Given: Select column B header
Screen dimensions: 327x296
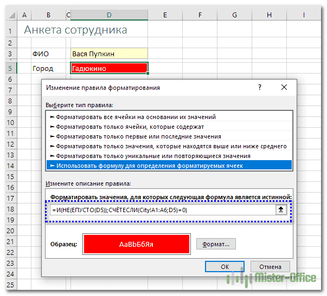Looking at the screenshot, I should click(48, 15).
